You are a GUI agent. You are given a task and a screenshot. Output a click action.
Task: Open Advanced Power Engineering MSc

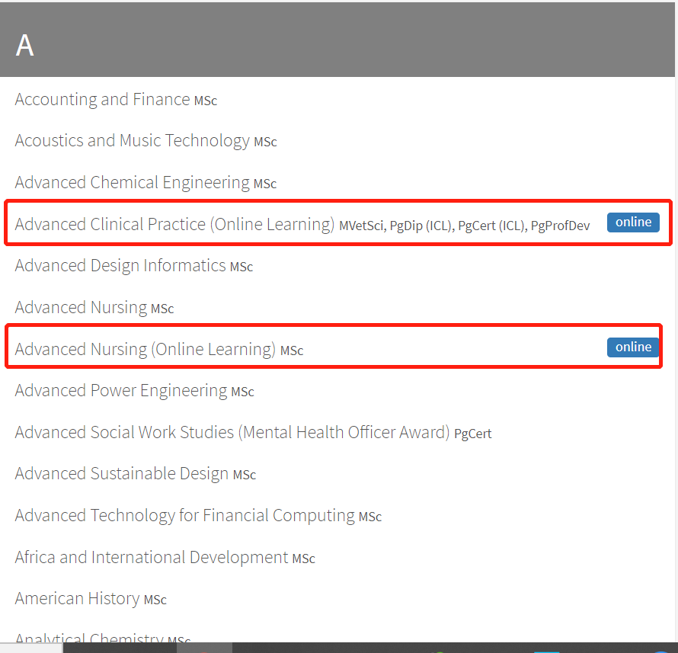point(135,391)
